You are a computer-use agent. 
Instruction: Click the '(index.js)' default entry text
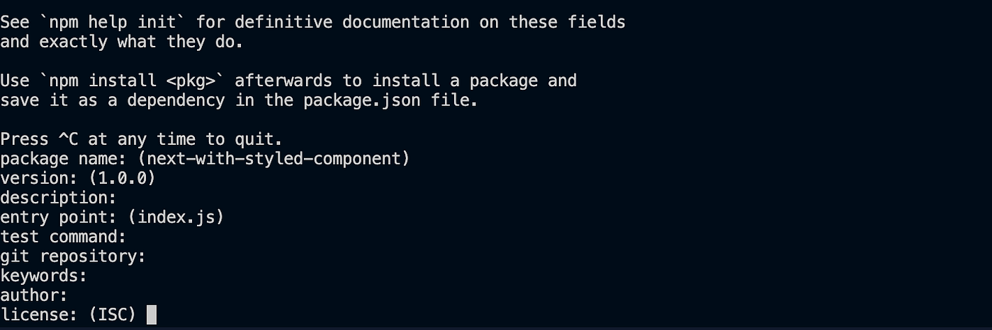(x=176, y=217)
